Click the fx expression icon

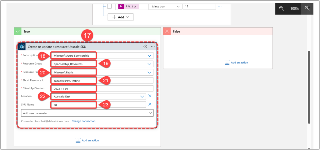point(121,7)
